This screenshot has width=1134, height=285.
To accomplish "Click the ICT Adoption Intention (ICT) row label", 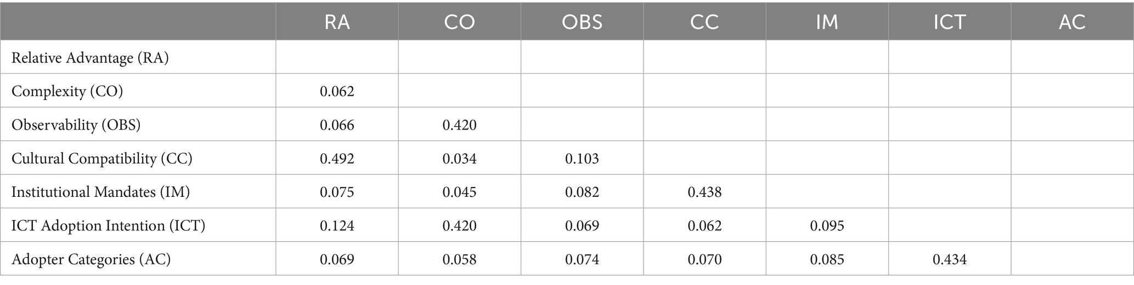I will (108, 225).
